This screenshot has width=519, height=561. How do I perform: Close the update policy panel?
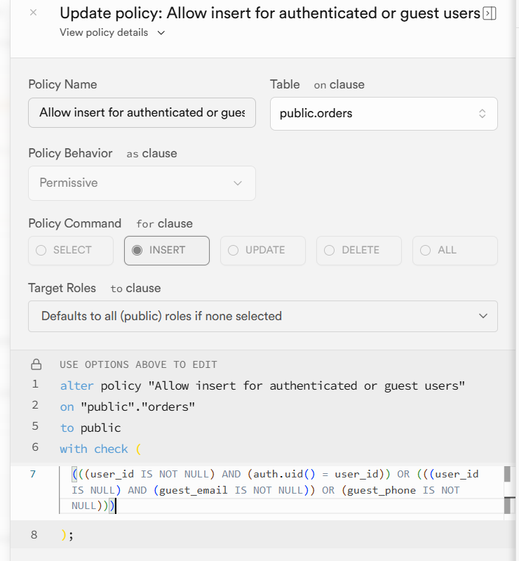[x=34, y=13]
